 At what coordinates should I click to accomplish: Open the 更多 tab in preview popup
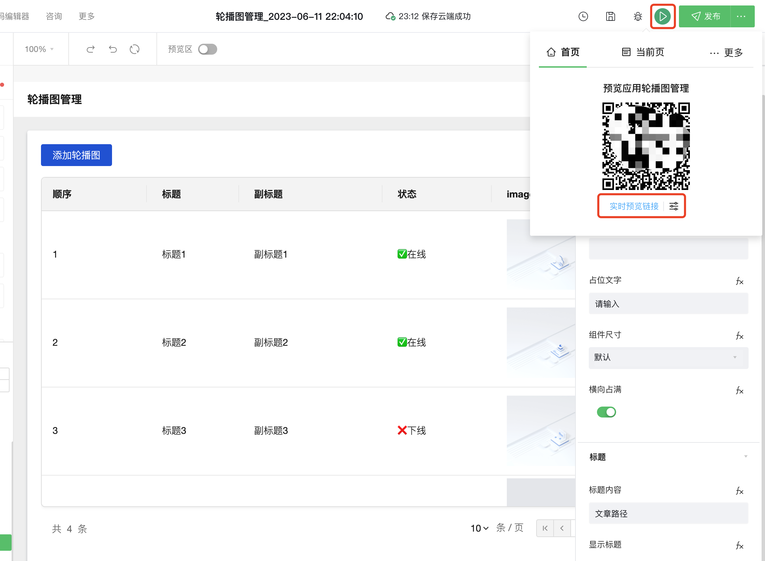pos(726,53)
